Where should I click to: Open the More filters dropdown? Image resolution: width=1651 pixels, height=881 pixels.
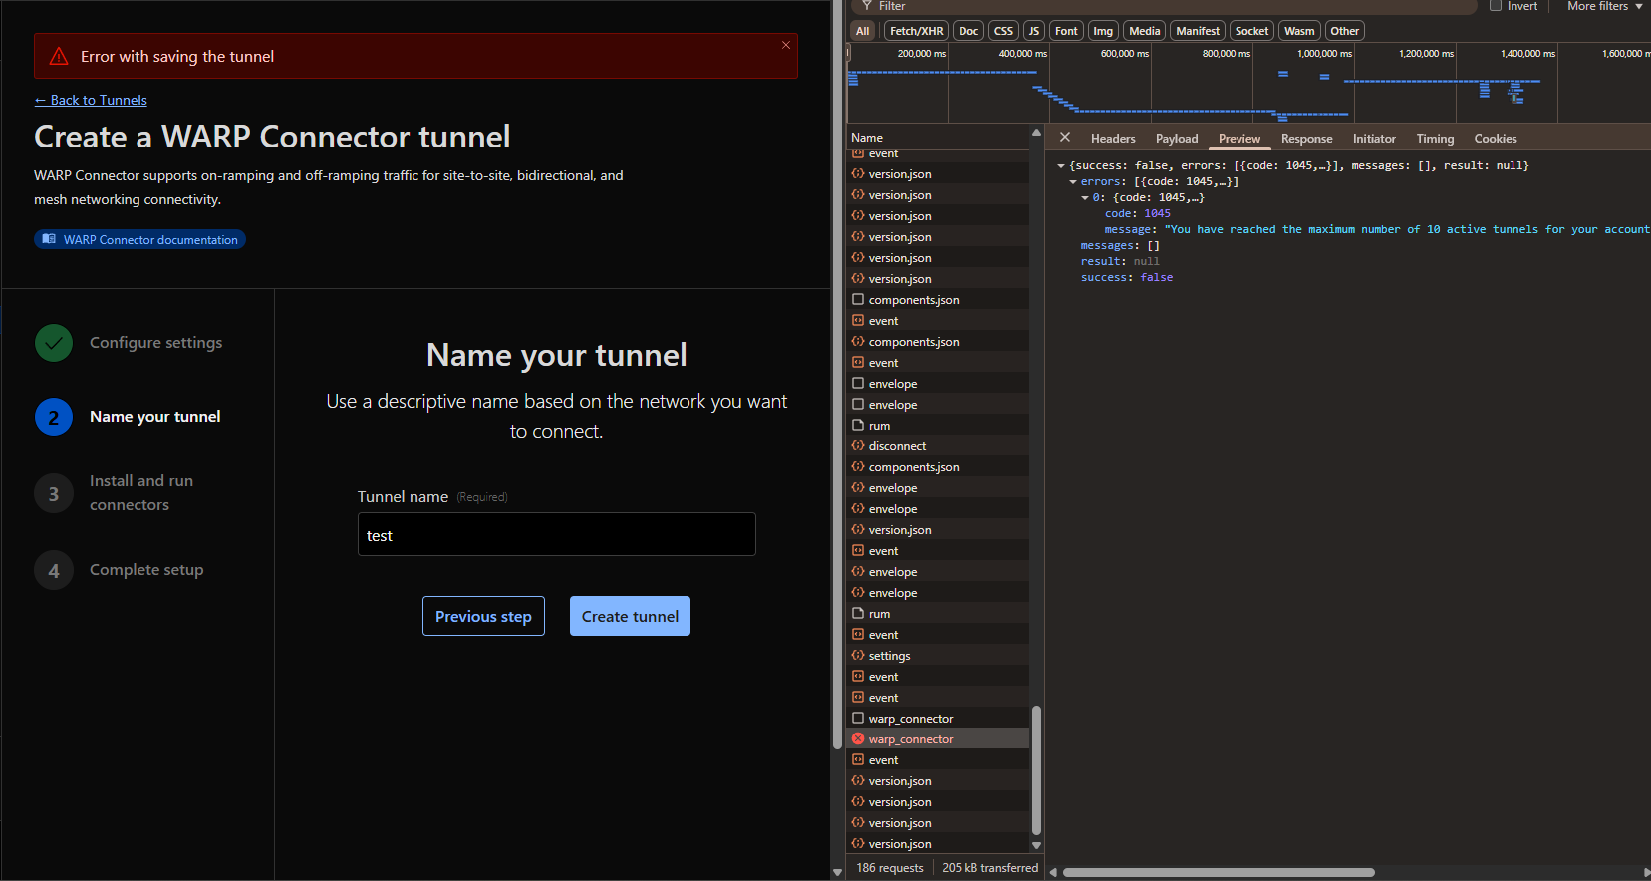click(1604, 6)
